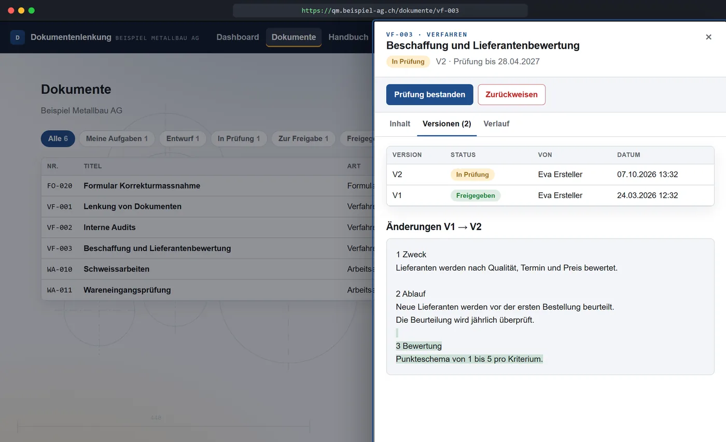The height and width of the screenshot is (442, 726).
Task: Switch to the Inhalt tab
Action: click(x=400, y=124)
